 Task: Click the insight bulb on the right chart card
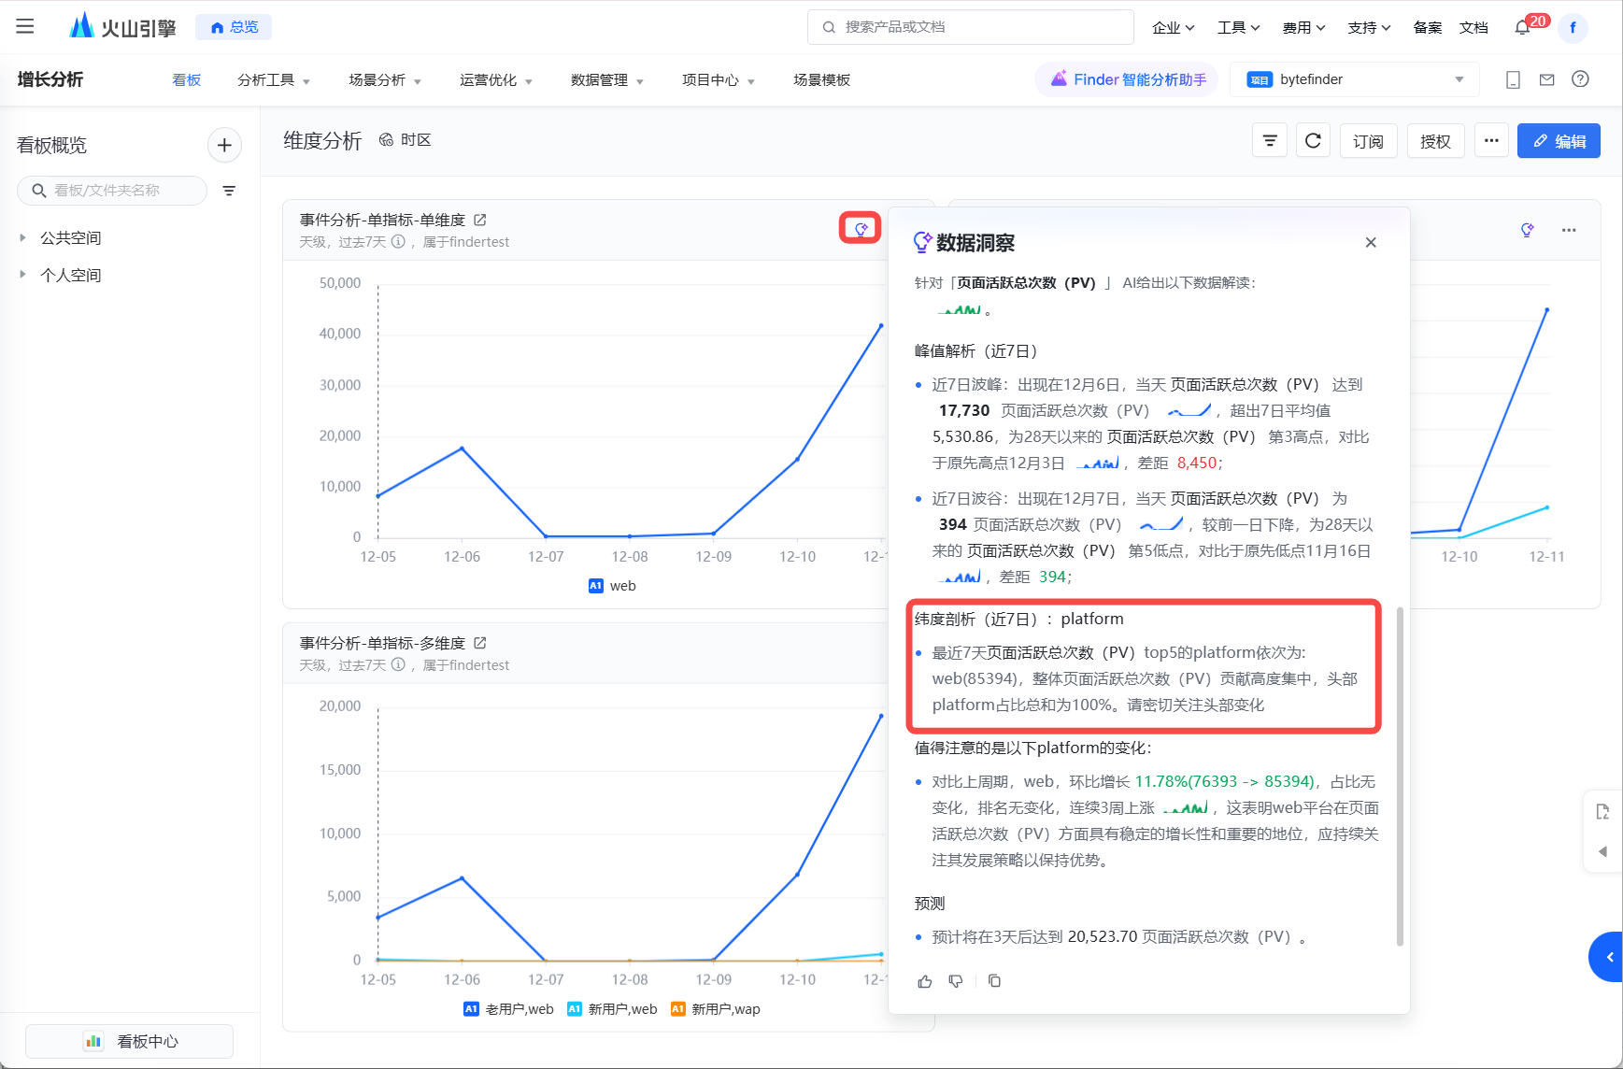click(x=1527, y=230)
